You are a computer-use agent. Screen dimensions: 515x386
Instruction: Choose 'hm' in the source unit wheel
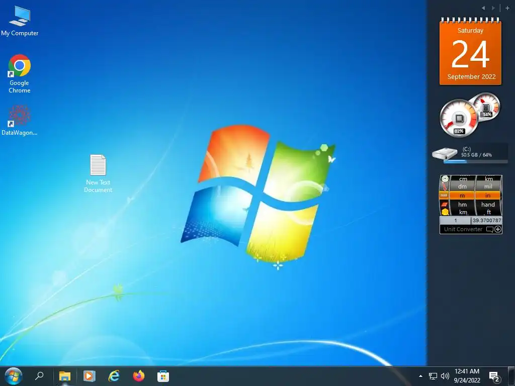[463, 204]
